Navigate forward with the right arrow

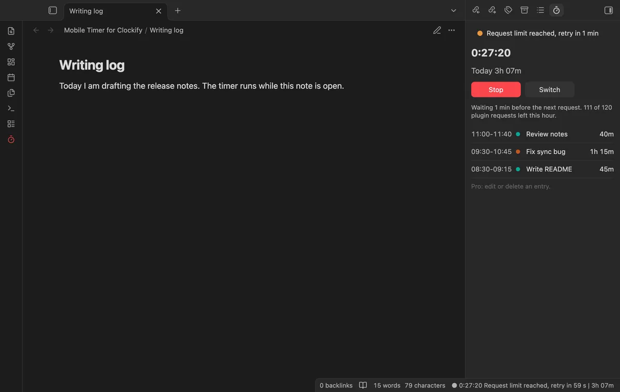[x=51, y=30]
